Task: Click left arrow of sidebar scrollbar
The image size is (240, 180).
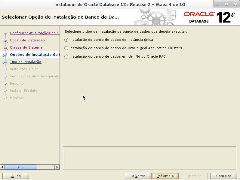Action: point(2,167)
